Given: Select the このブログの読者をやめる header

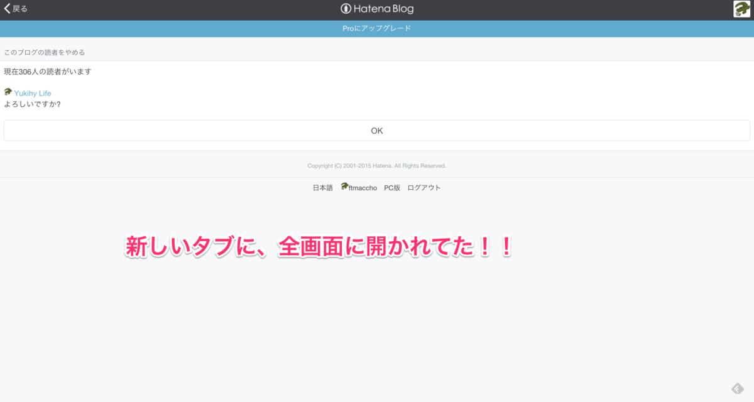Looking at the screenshot, I should coord(46,52).
